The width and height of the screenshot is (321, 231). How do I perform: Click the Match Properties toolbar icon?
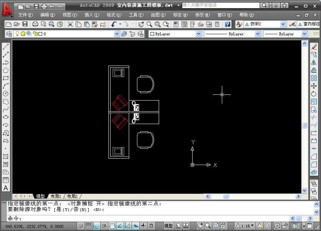pos(95,24)
